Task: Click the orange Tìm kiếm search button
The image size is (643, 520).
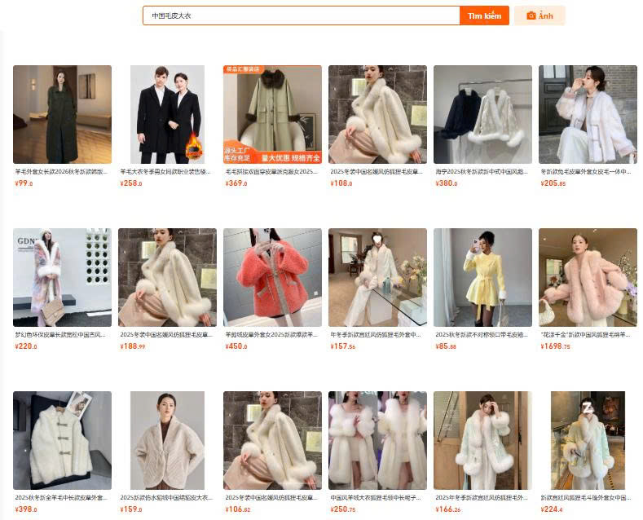Action: coord(484,15)
